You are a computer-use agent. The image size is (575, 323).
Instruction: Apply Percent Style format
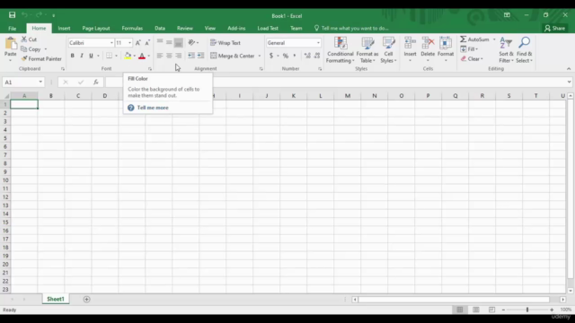point(286,56)
